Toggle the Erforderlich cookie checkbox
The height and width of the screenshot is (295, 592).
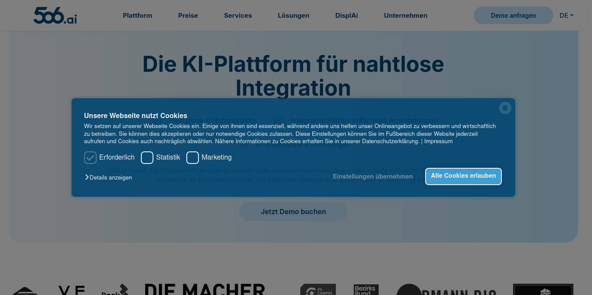(90, 157)
